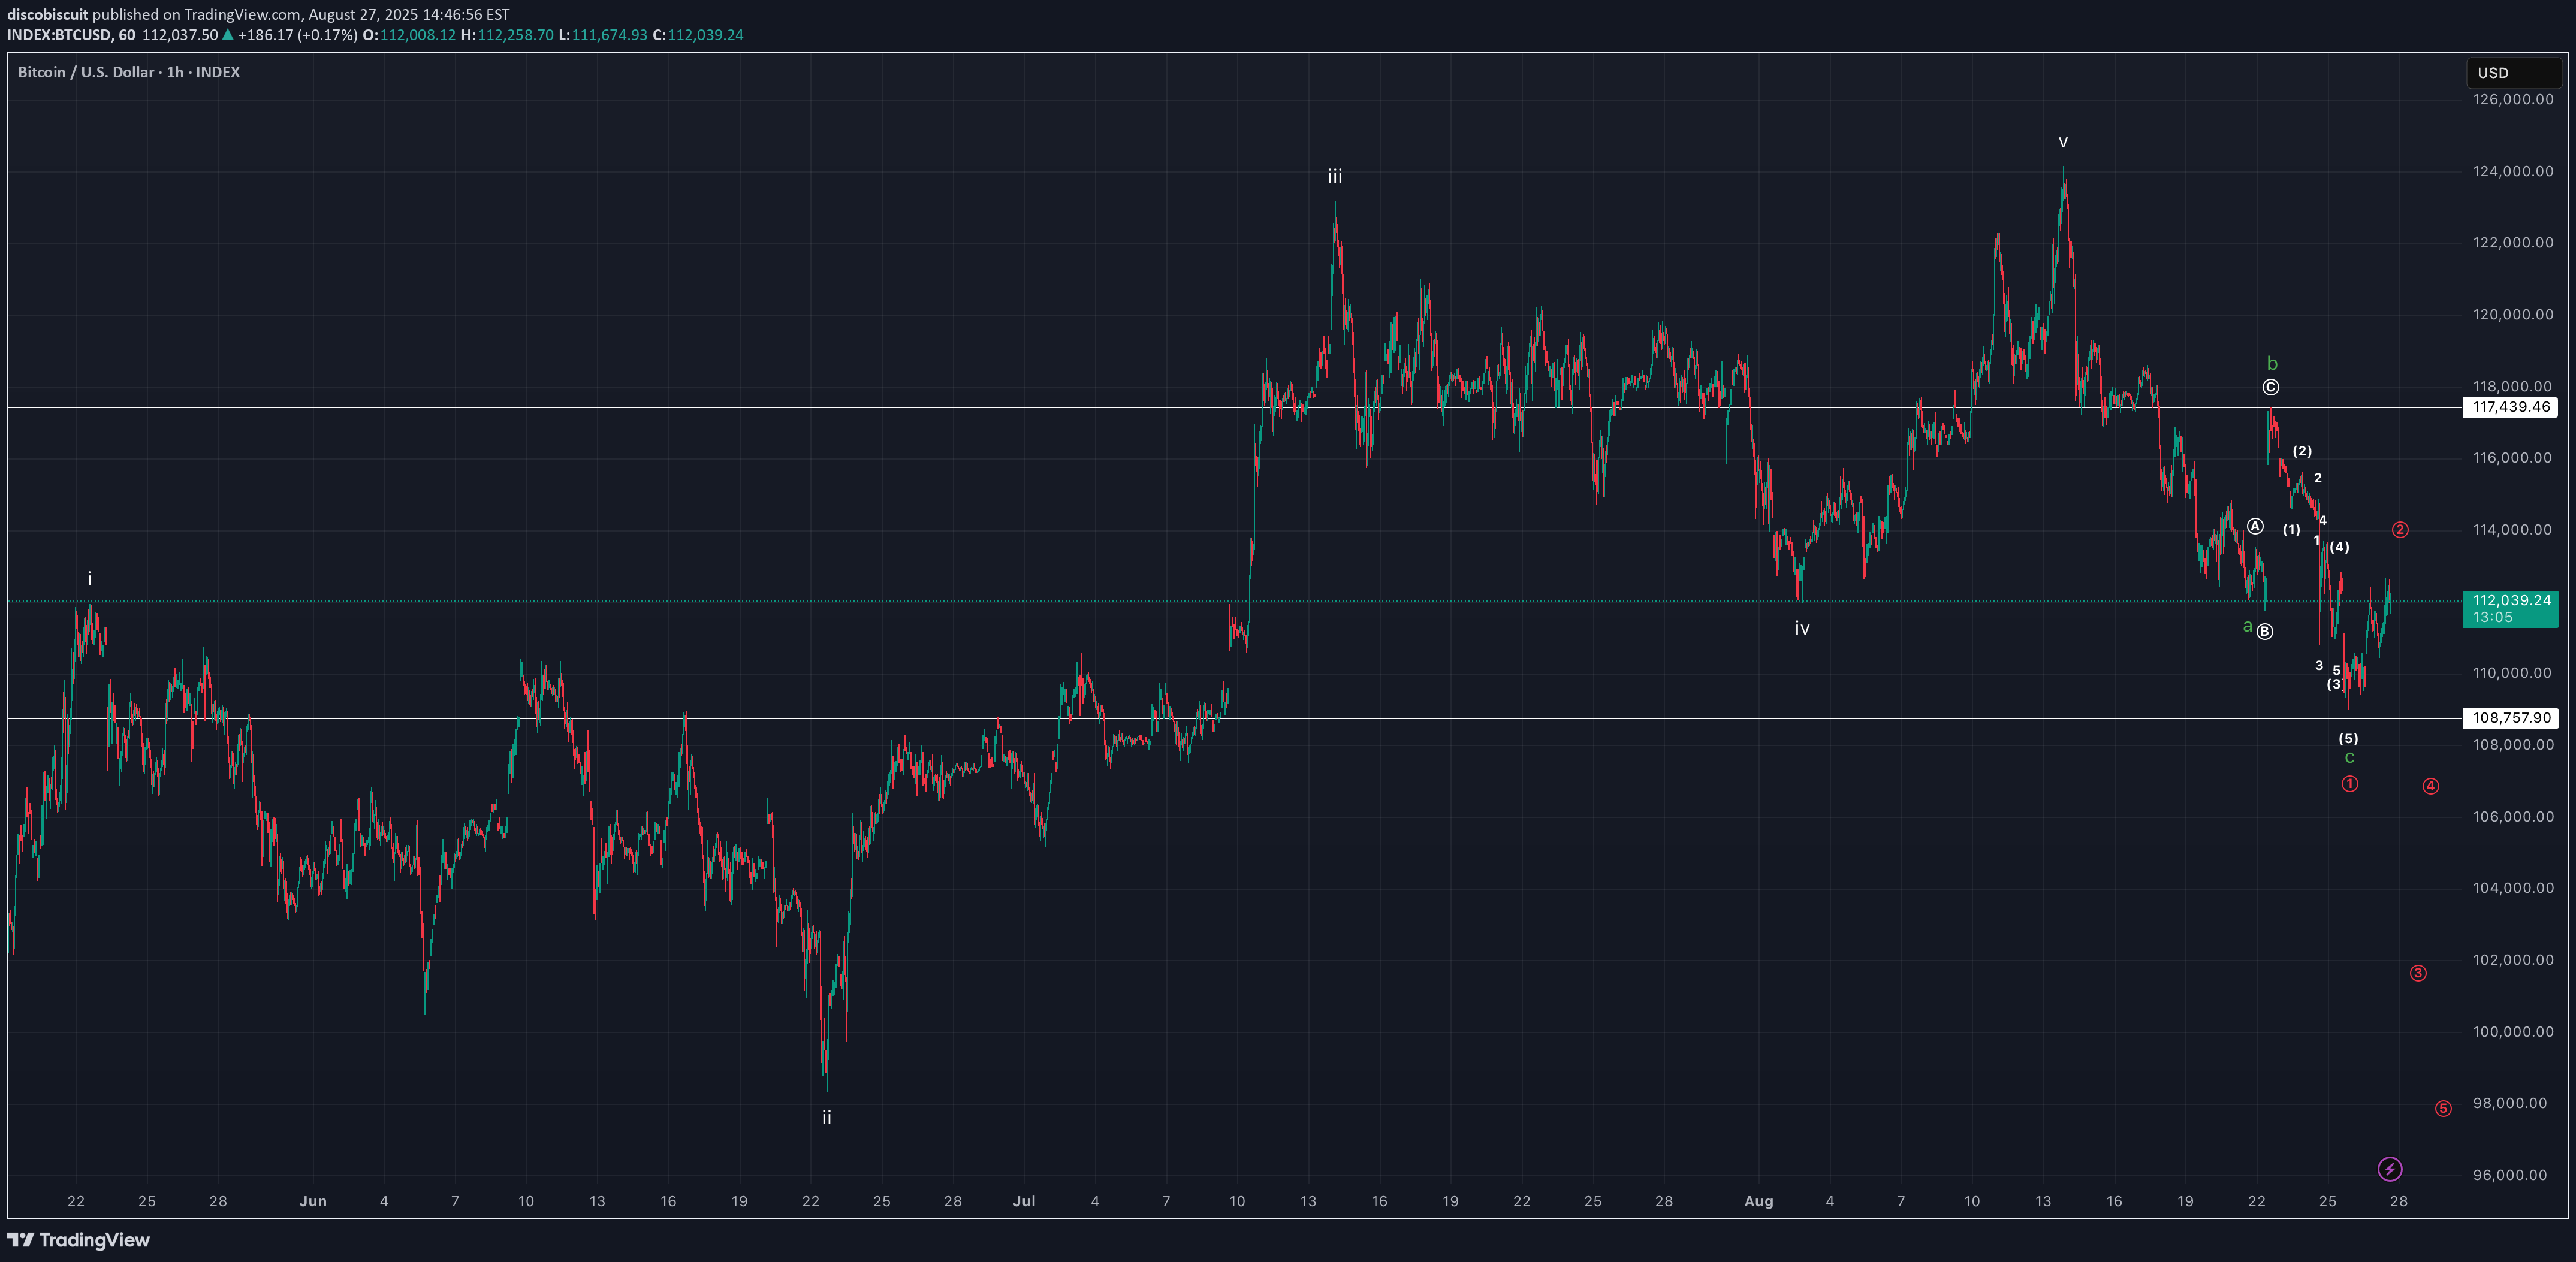
Task: Click the Bitcoin / U.S. Dollar chart legend title
Action: pos(84,72)
